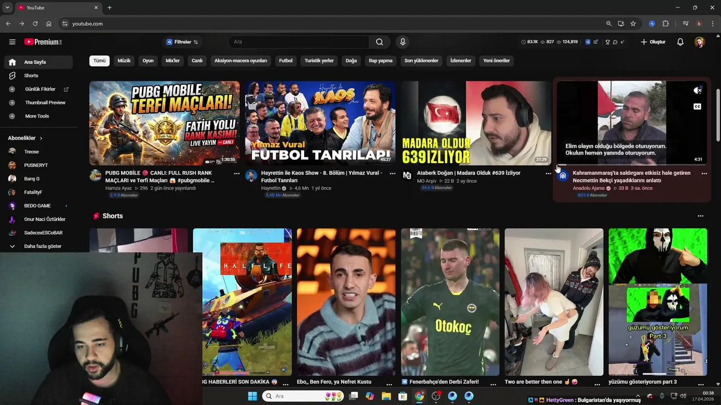Select the Turistik yerler chip
The image size is (721, 405).
[319, 60]
